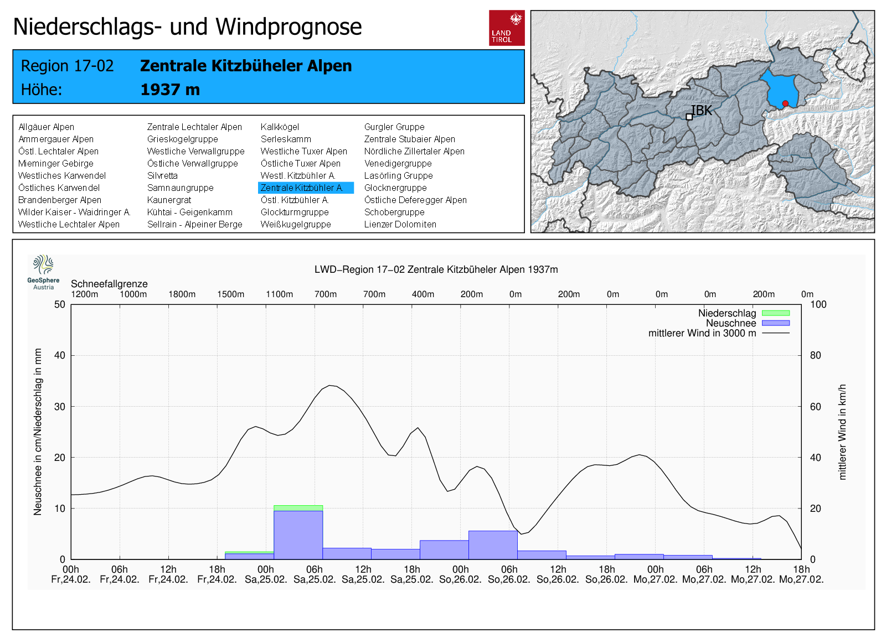Click the GeoSphere Austria logo
This screenshot has height=638, width=886.
(x=43, y=272)
